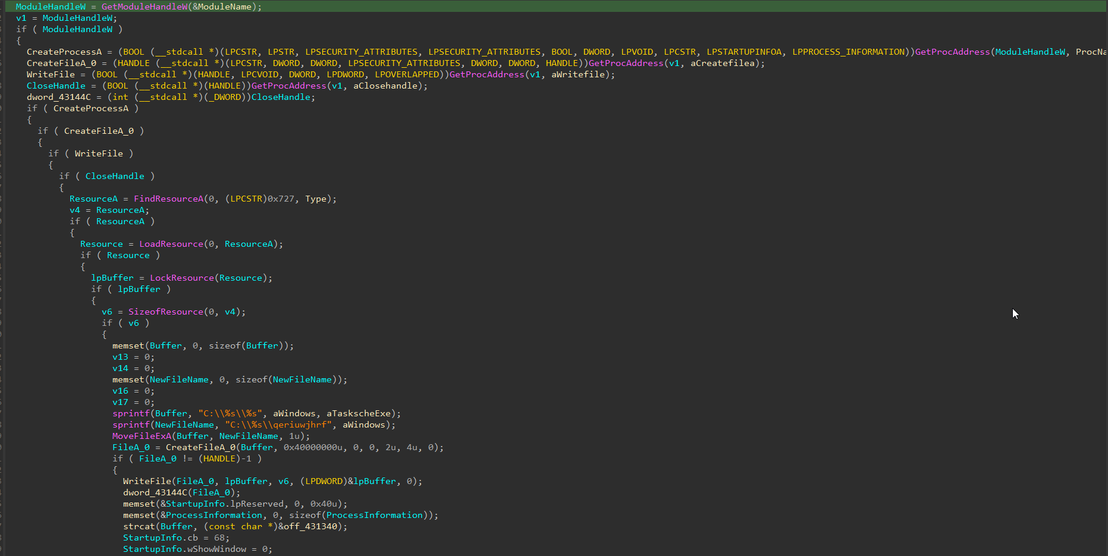Click the CreateProcessA variable being assigned
Screen dimensions: 1108x556
pos(64,52)
